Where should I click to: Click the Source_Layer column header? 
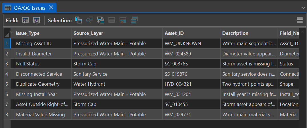(x=117, y=33)
